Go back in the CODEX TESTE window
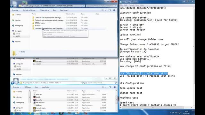This screenshot has width=205, height=115. [12, 83]
